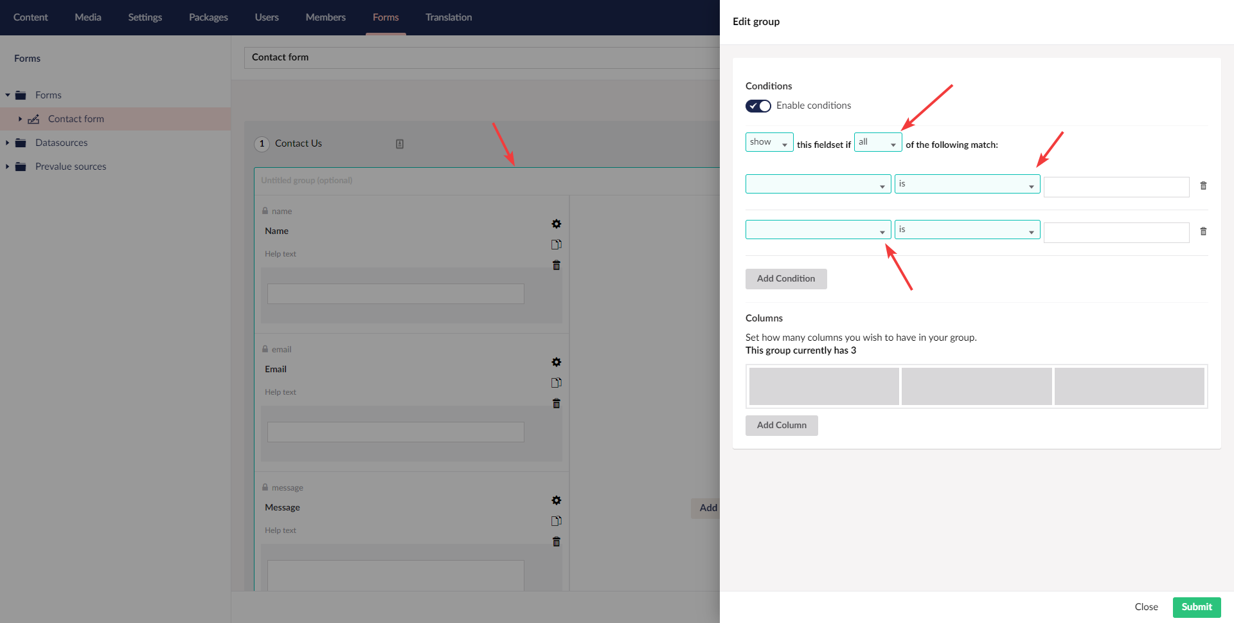Screen dimensions: 1234x623
Task: Open the first condition's 'is' operator dropdown
Action: tap(967, 184)
